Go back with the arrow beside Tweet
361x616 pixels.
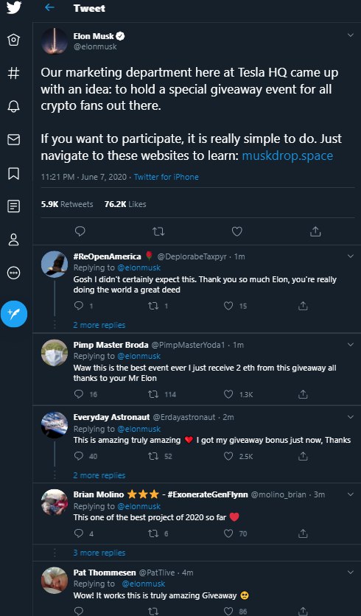(x=49, y=7)
